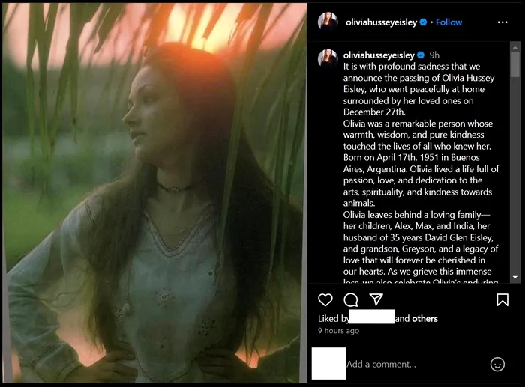
Task: Like the post with the heart icon
Action: coord(325,299)
